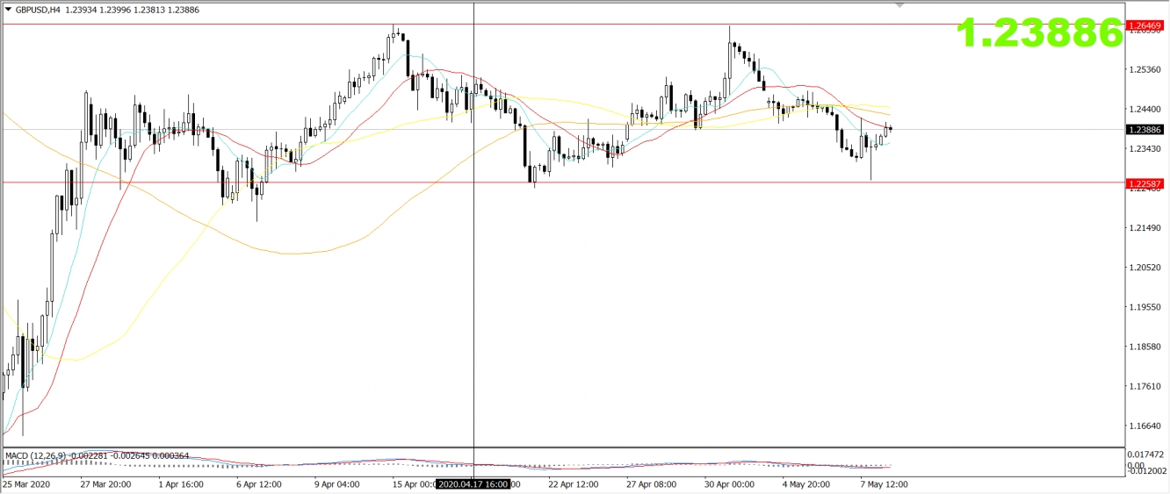The height and width of the screenshot is (494, 1170).
Task: Click the 1.25360 price scale level
Action: click(1144, 69)
